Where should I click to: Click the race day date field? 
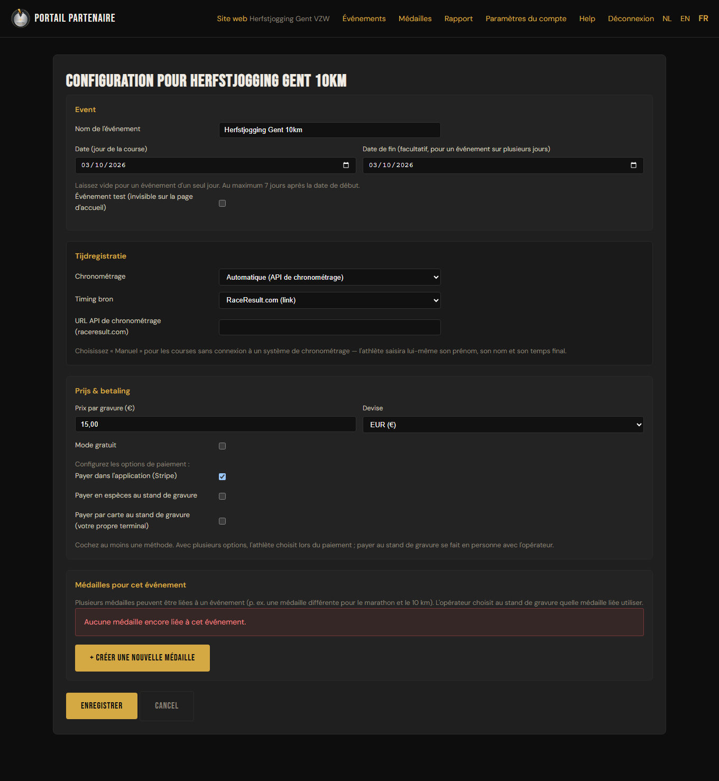pyautogui.click(x=216, y=166)
